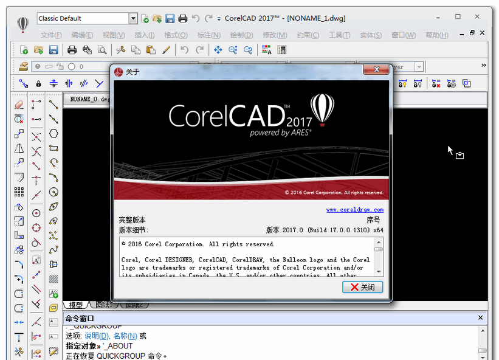Select the Polygon hexagon draw tool
The height and width of the screenshot is (360, 499).
pyautogui.click(x=53, y=133)
